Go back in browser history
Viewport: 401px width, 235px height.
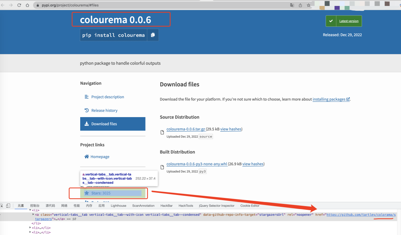(3, 5)
